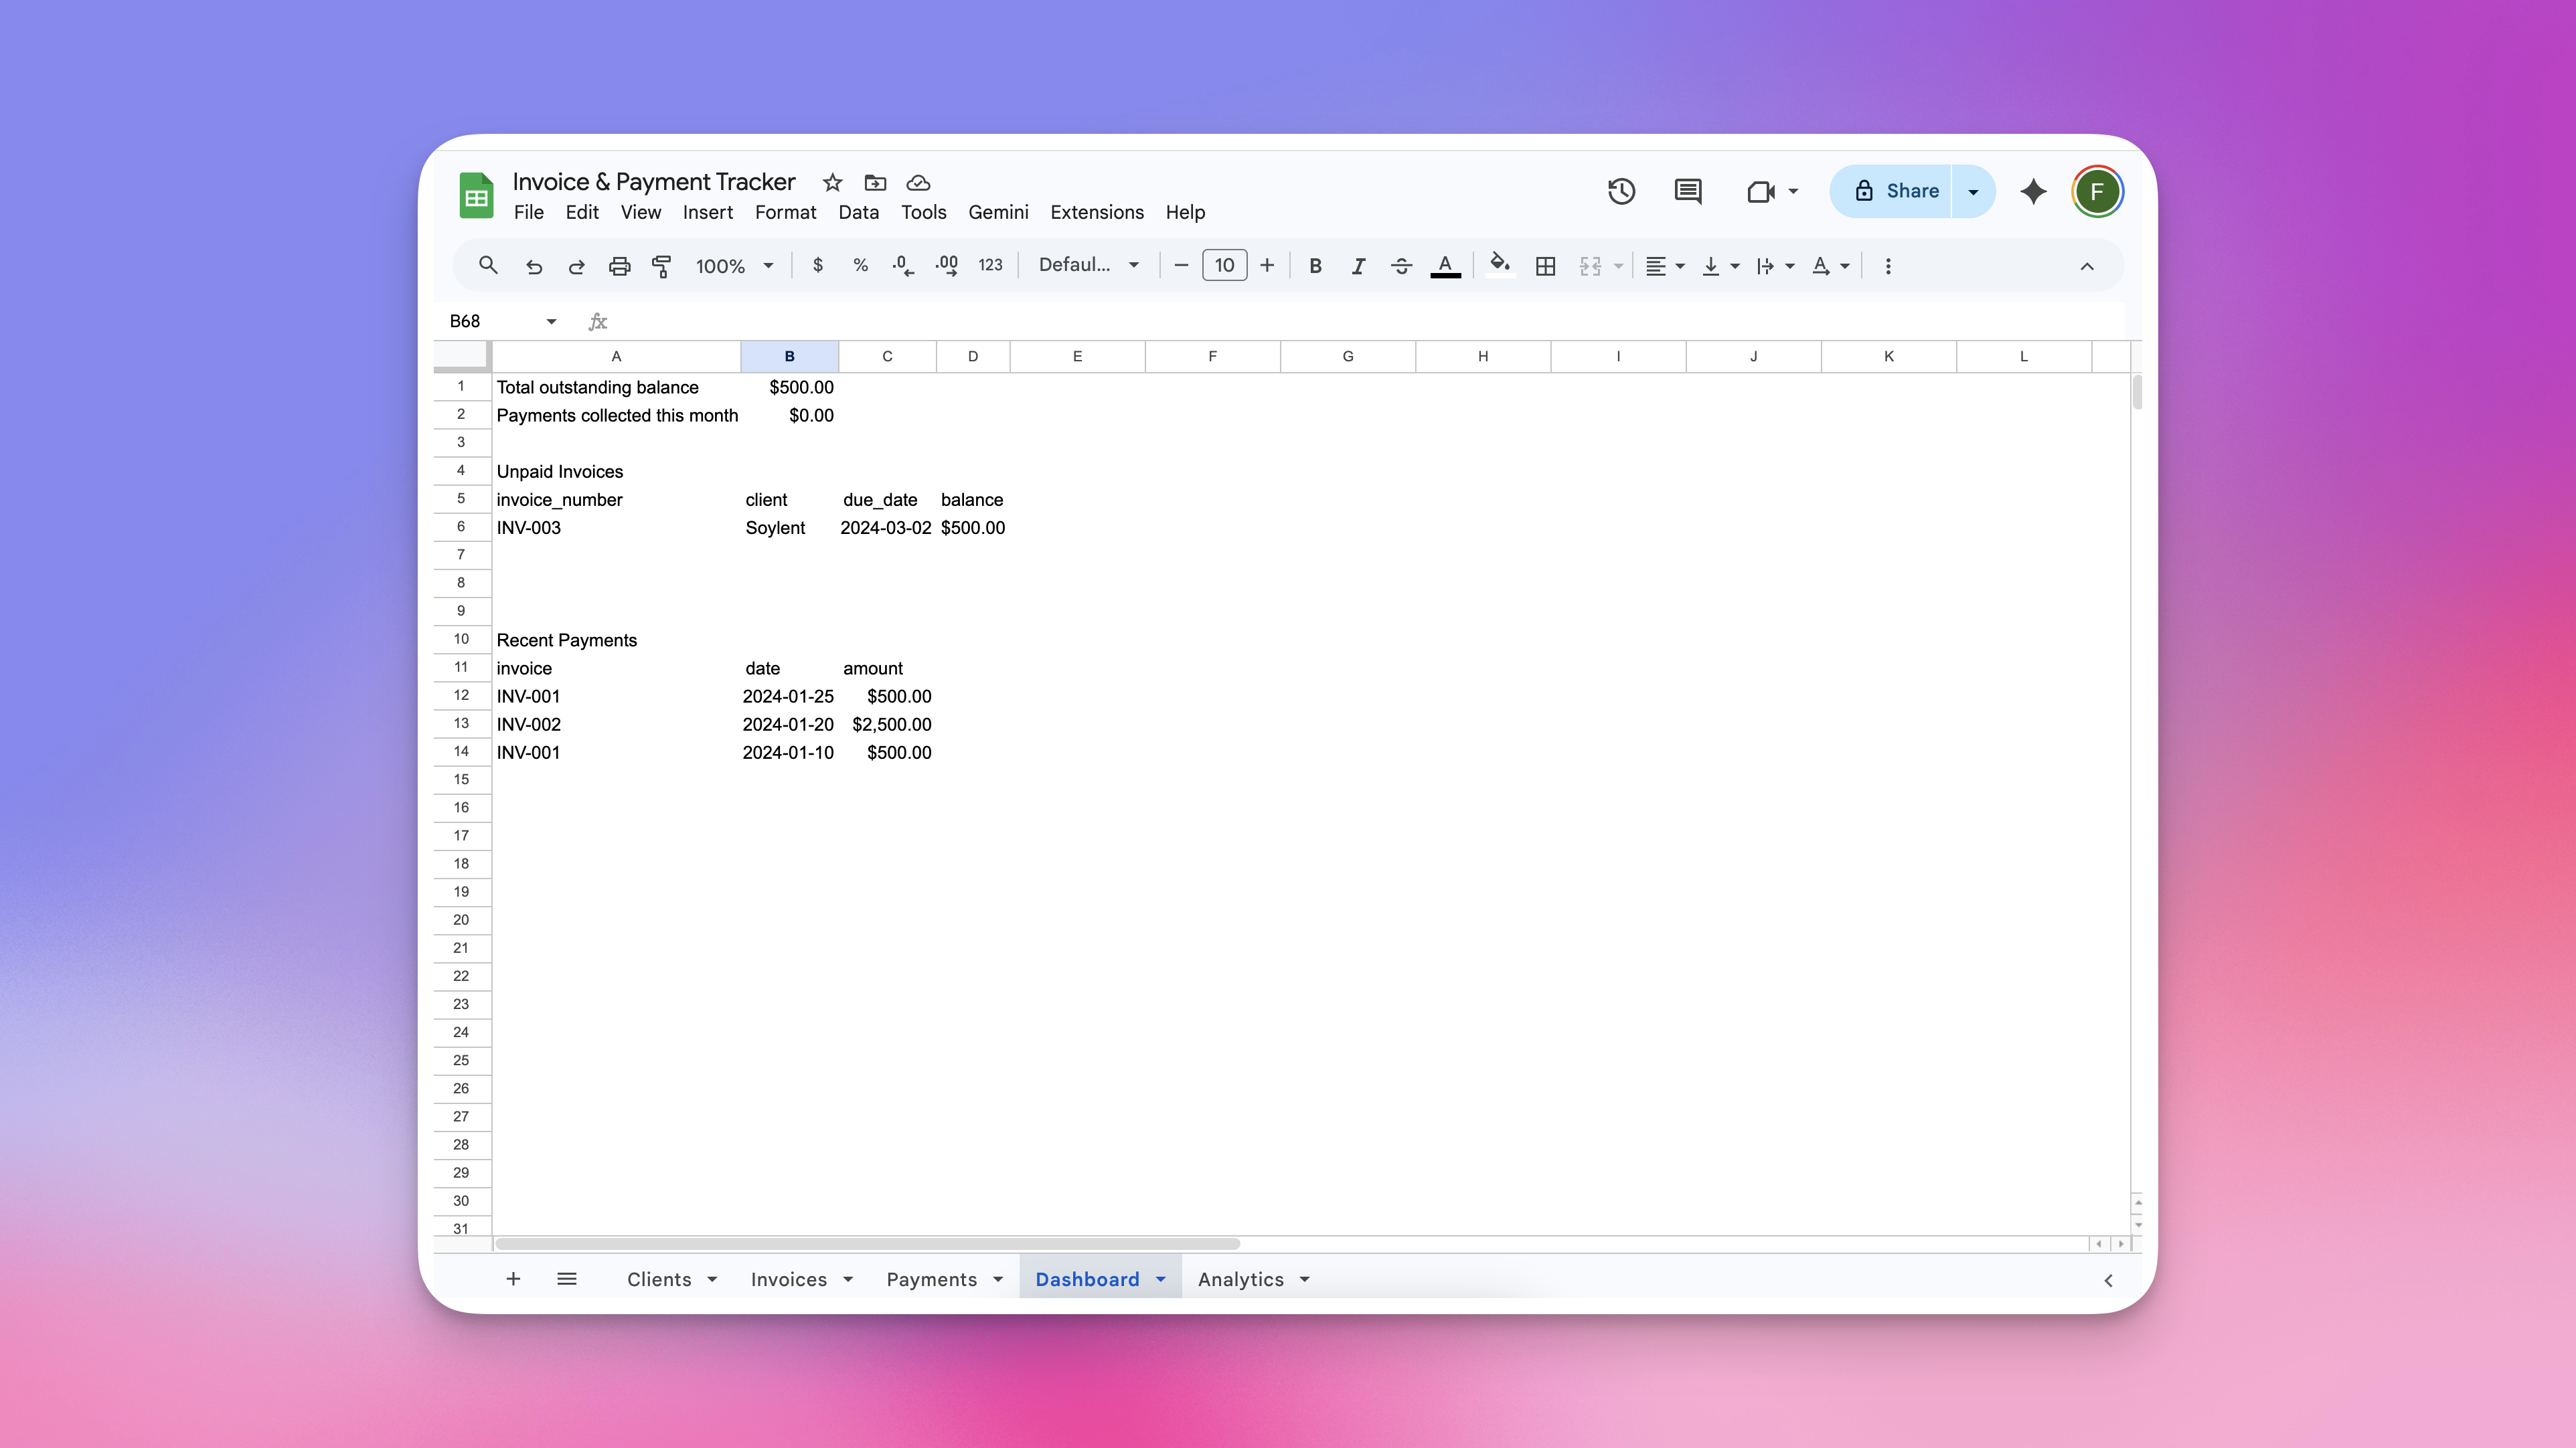Screen dimensions: 2576x1448
Task: Open the borders menu
Action: [1545, 266]
